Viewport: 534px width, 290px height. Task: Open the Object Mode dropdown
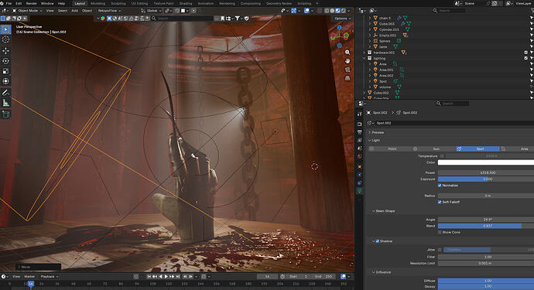coord(27,11)
